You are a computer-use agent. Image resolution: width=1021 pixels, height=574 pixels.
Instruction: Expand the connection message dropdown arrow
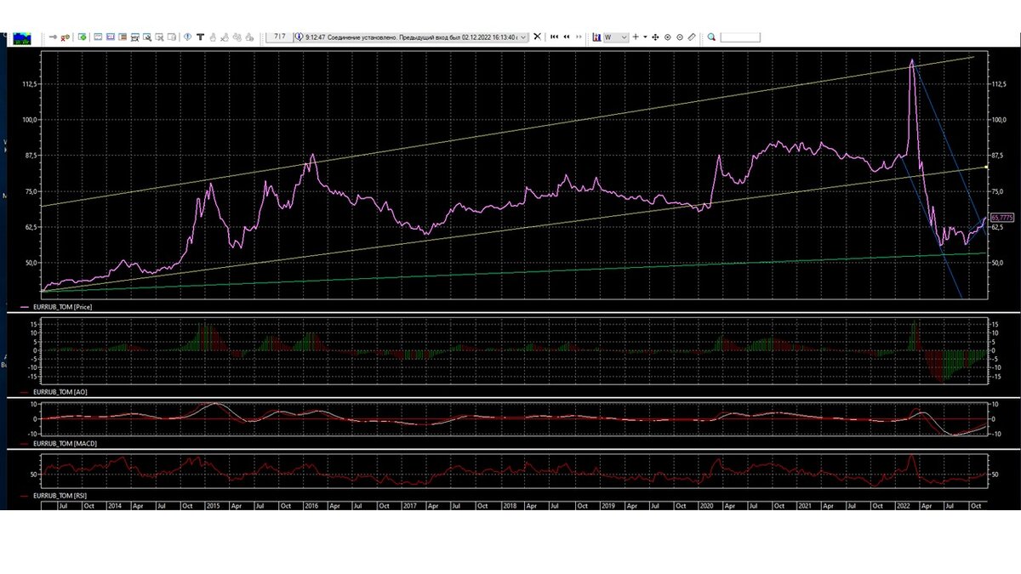pos(523,37)
